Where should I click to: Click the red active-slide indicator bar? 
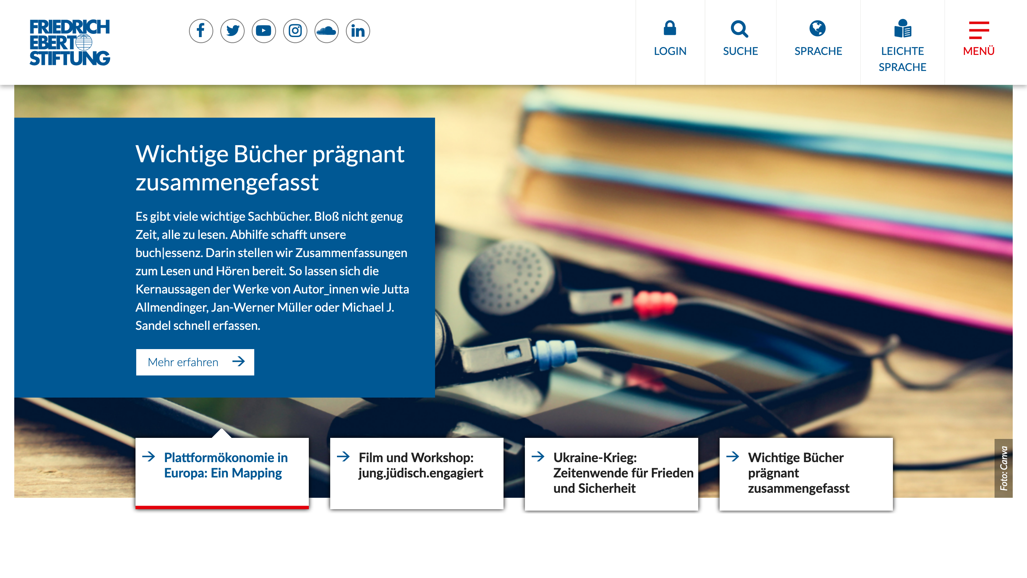(x=222, y=507)
